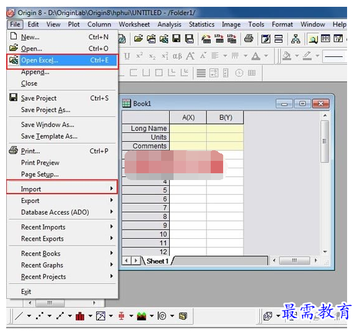Choose Open Excel... from File menu

[62, 60]
